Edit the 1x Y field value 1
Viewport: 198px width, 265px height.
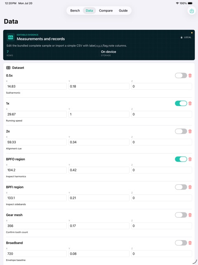click(x=99, y=114)
